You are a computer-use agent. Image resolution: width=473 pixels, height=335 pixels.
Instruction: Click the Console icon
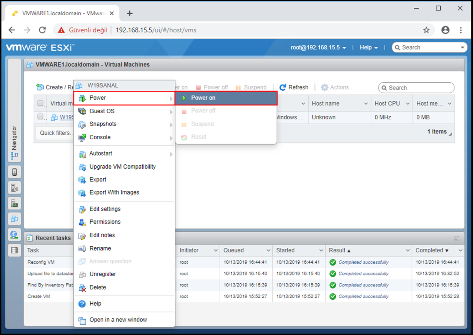tap(82, 138)
